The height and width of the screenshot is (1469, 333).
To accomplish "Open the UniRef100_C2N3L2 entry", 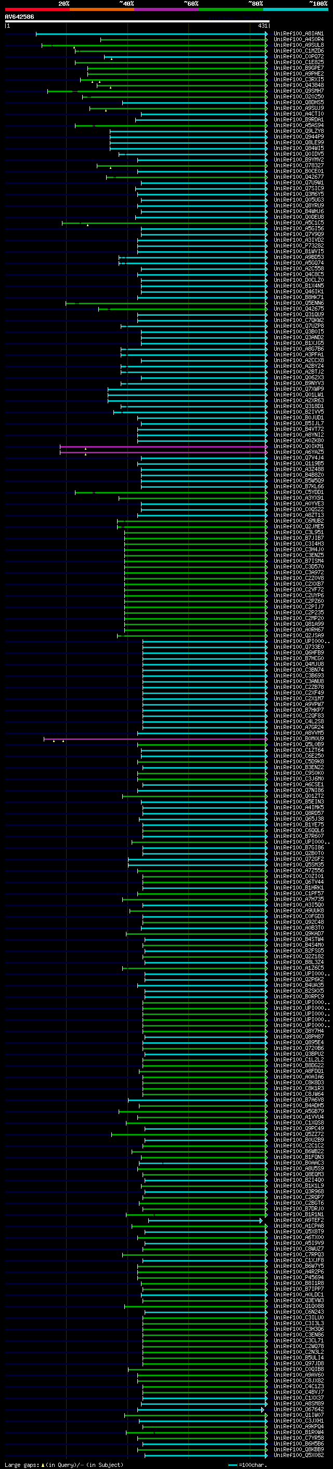I will (x=299, y=1352).
